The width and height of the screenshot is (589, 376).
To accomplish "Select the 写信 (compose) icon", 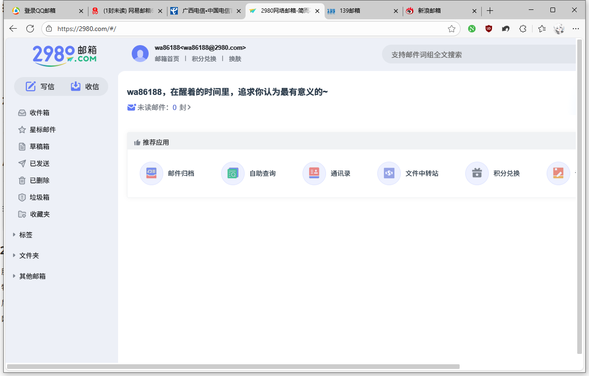I will 31,86.
